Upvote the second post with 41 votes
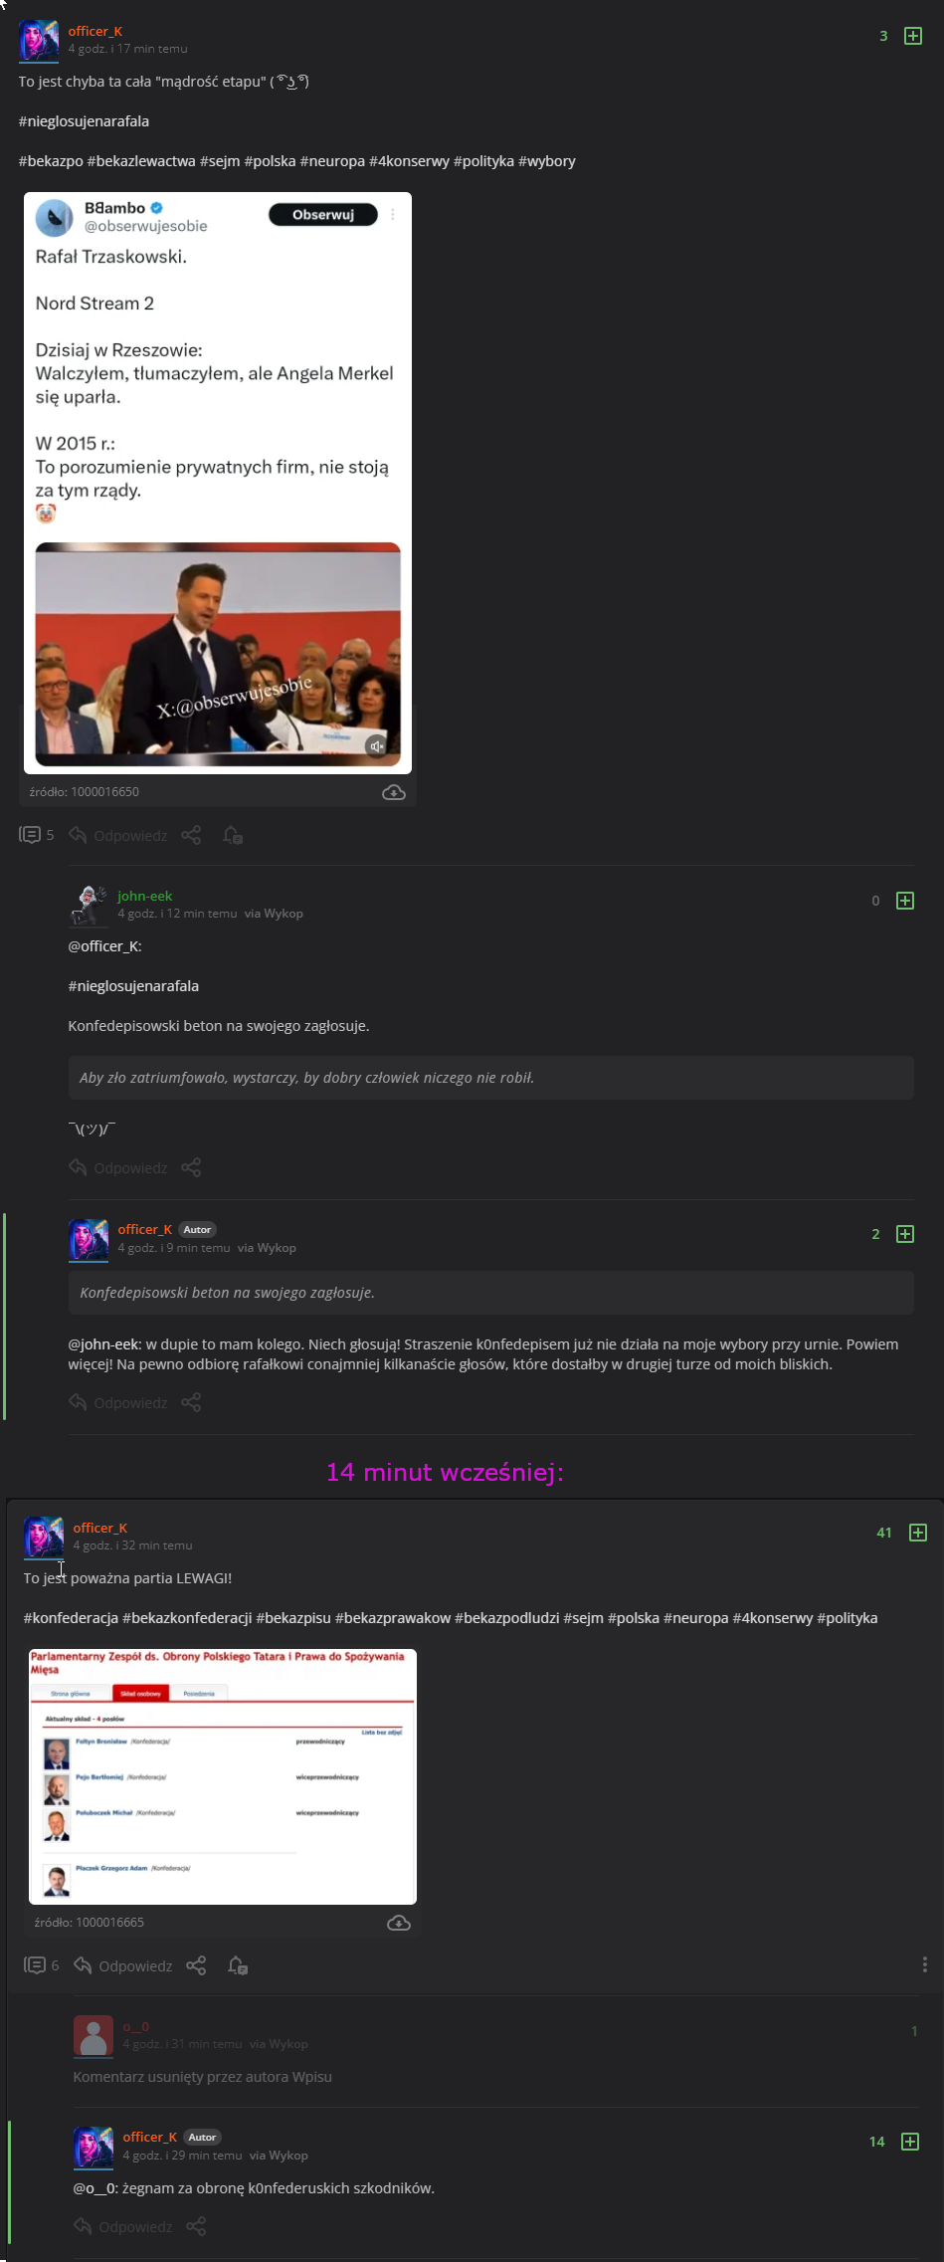 [917, 1533]
